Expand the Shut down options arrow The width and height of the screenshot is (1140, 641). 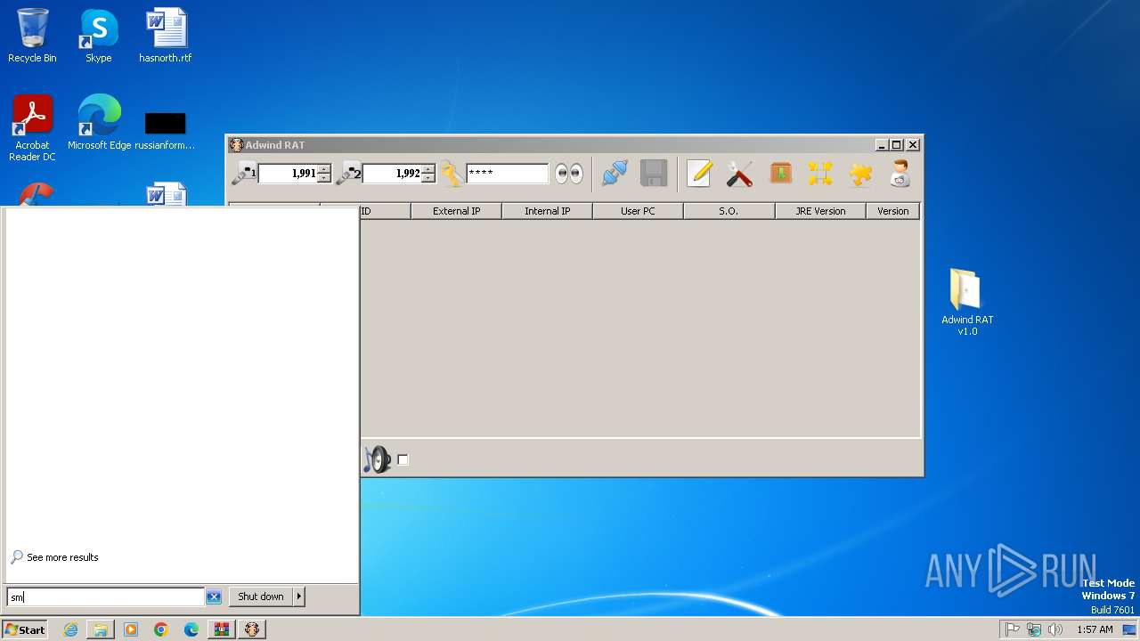click(x=299, y=596)
